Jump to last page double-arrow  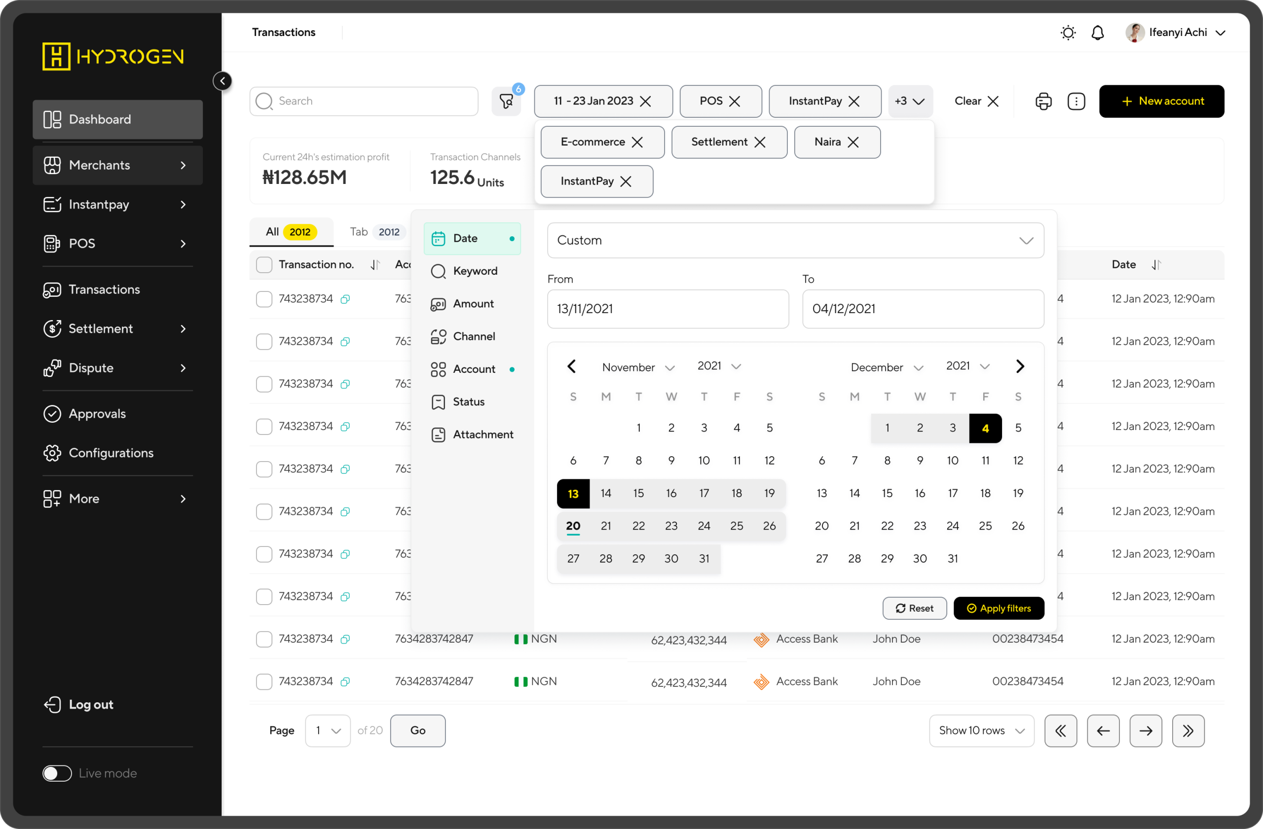[x=1187, y=730]
